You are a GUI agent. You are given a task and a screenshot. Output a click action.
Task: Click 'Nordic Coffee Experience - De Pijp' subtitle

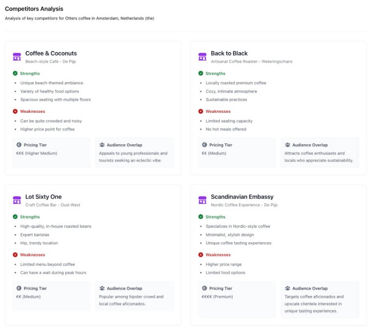coord(244,205)
